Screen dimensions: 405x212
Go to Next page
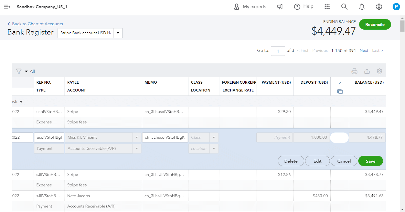[364, 51]
